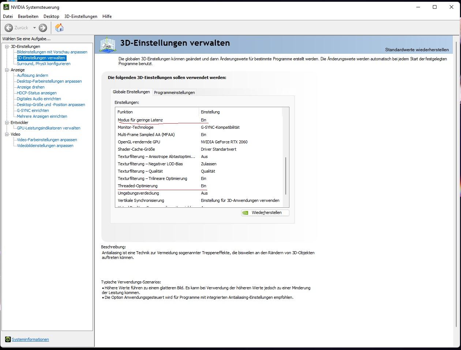Click the Wiederherstellen button
Image resolution: width=461 pixels, height=350 pixels.
point(265,212)
